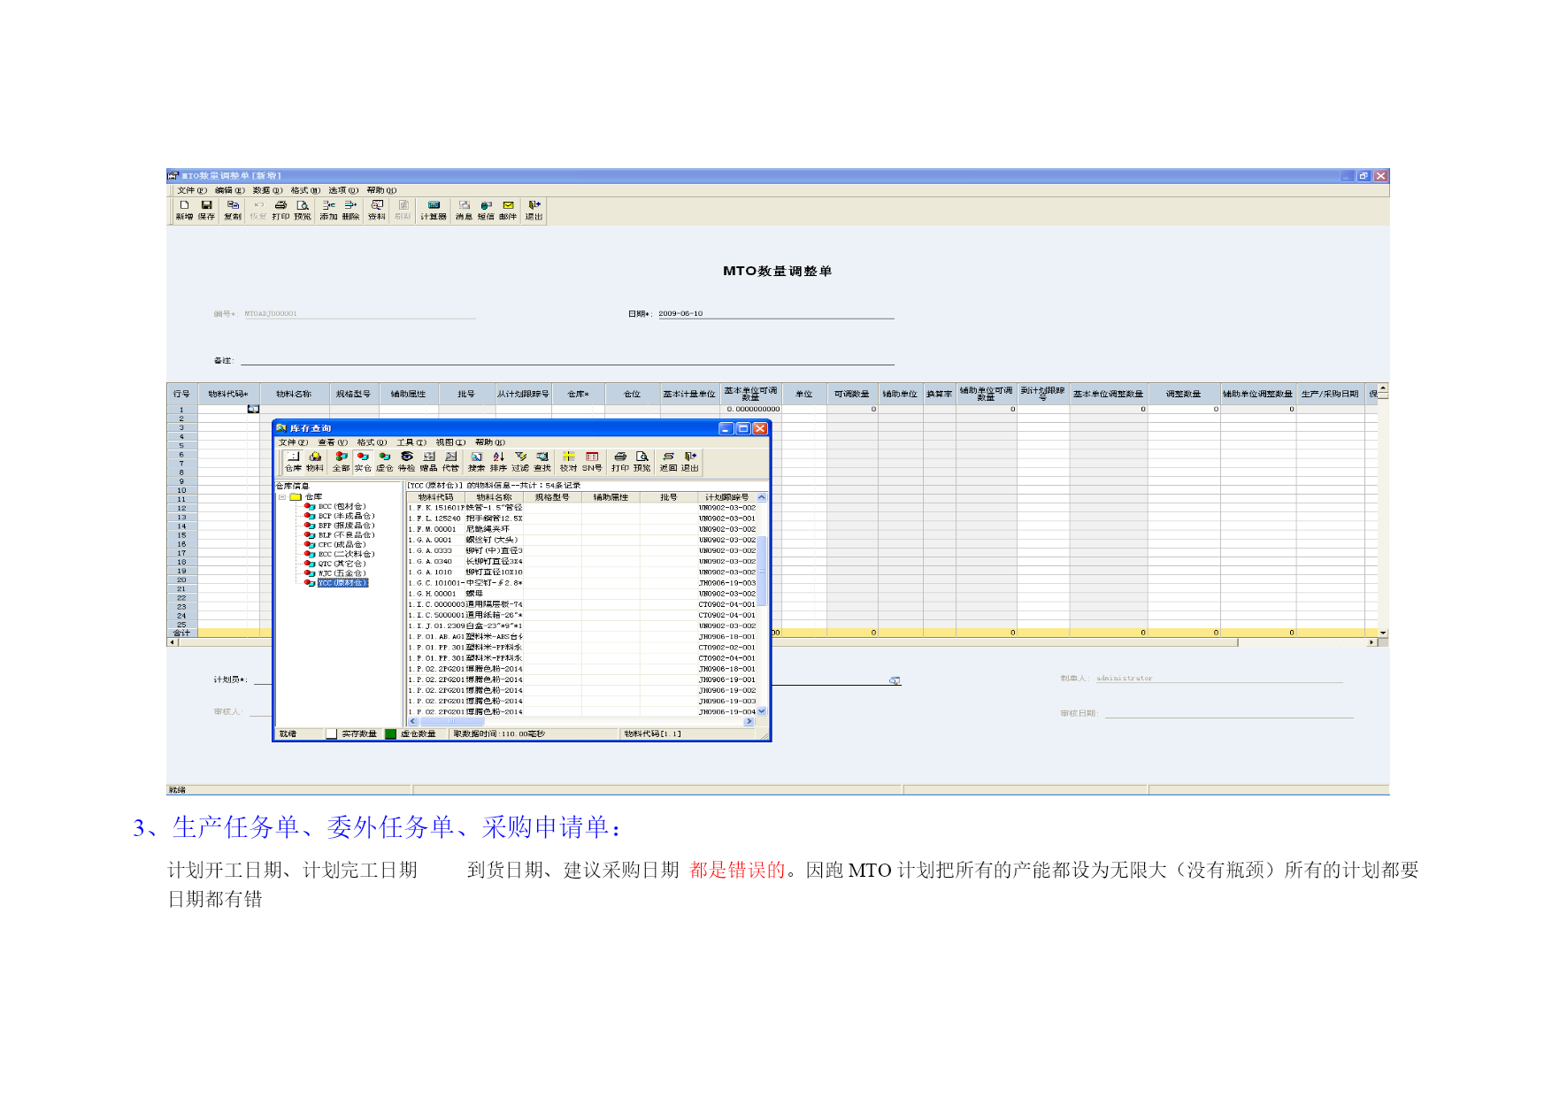Open 数据 menu in the MTO window
The width and height of the screenshot is (1552, 1098).
point(267,190)
